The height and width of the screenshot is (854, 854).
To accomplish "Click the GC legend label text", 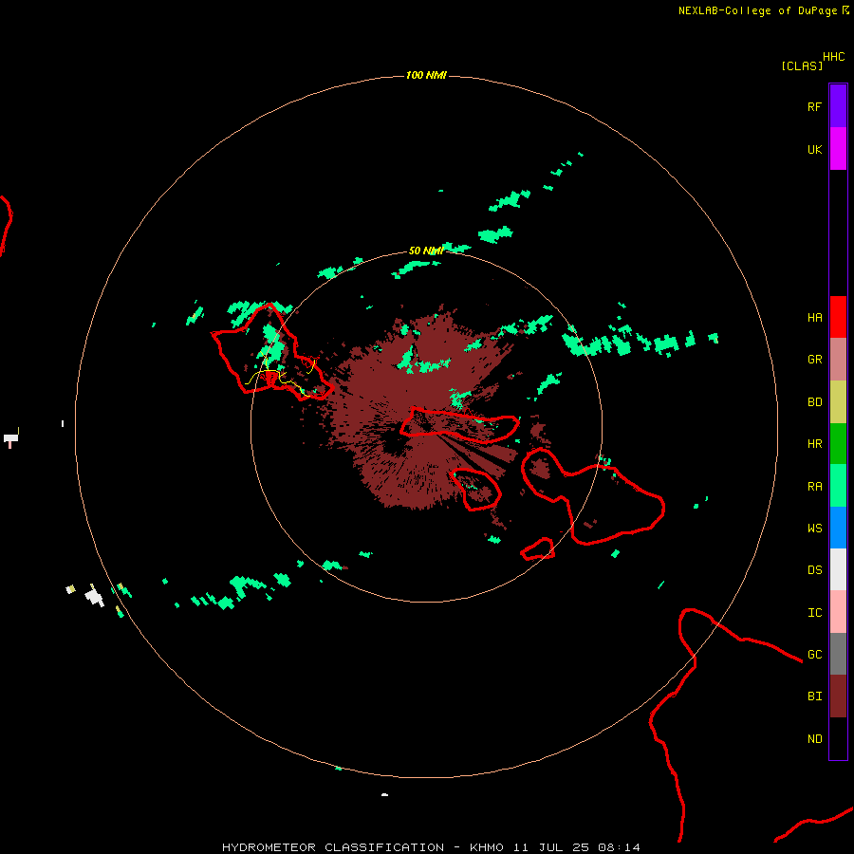I will click(x=815, y=655).
